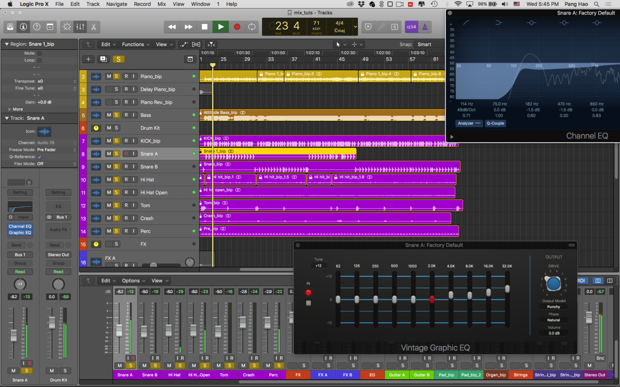Image resolution: width=620 pixels, height=387 pixels.
Task: Open the Tuner icon
Action: coord(381,27)
